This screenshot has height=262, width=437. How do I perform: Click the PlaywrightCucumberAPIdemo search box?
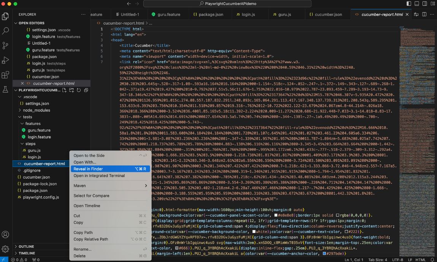coord(227,4)
